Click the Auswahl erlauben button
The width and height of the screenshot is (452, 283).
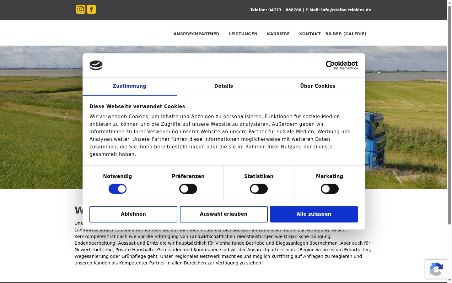click(x=223, y=214)
